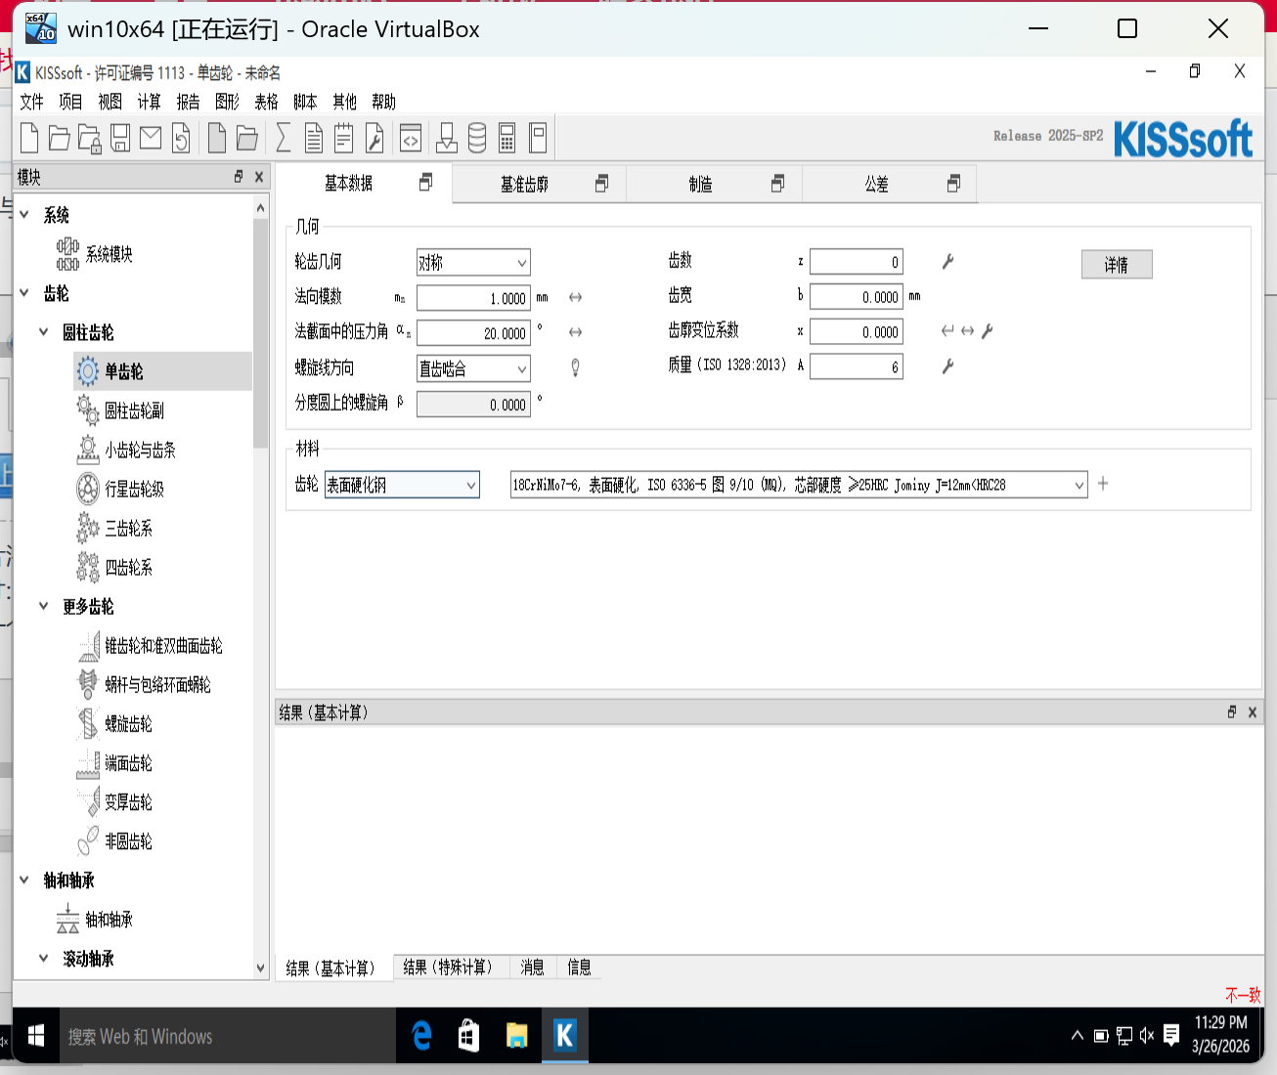Generate a report with the report icon
The image size is (1277, 1075).
[313, 138]
